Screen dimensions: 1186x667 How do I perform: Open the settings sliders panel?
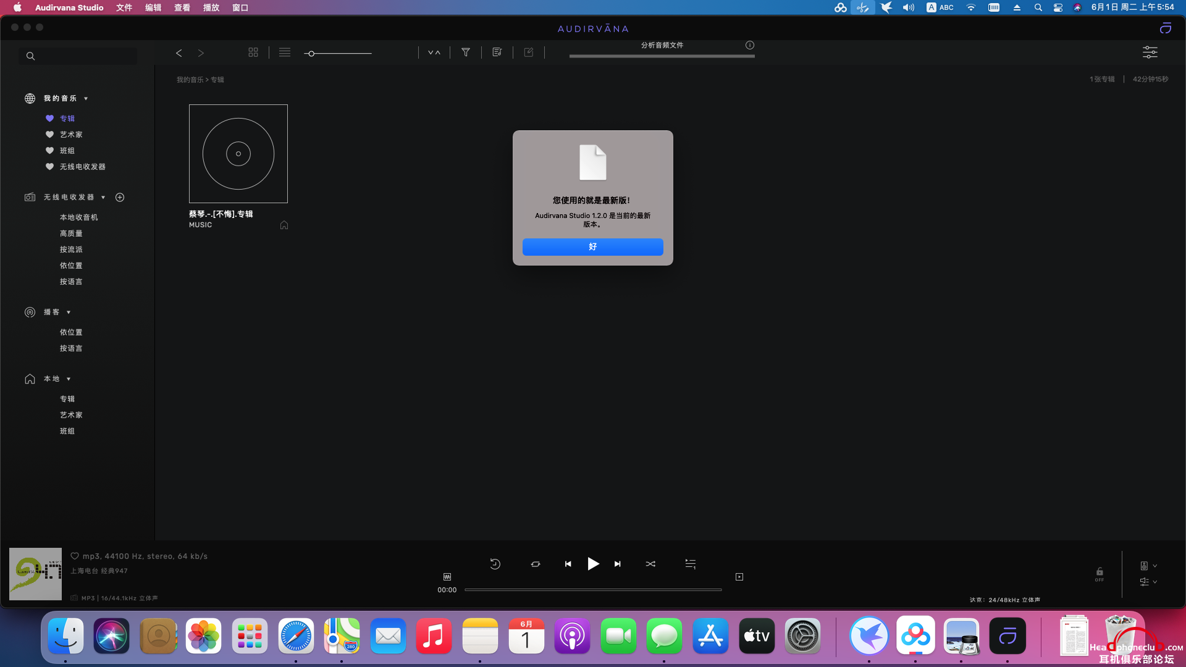1150,52
